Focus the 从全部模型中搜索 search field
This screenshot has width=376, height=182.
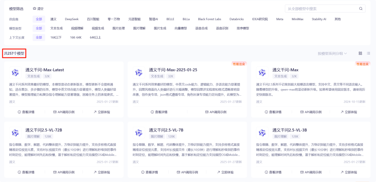325,9
